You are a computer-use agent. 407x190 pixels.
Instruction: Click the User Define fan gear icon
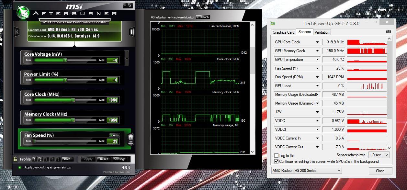pyautogui.click(x=130, y=139)
